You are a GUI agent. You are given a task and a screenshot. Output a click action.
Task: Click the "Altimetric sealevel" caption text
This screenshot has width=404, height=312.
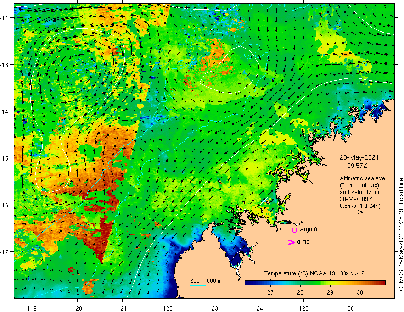pyautogui.click(x=363, y=178)
